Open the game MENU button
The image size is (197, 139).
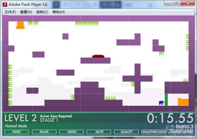click(x=72, y=132)
